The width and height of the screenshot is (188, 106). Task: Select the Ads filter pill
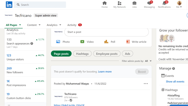[x=127, y=54]
